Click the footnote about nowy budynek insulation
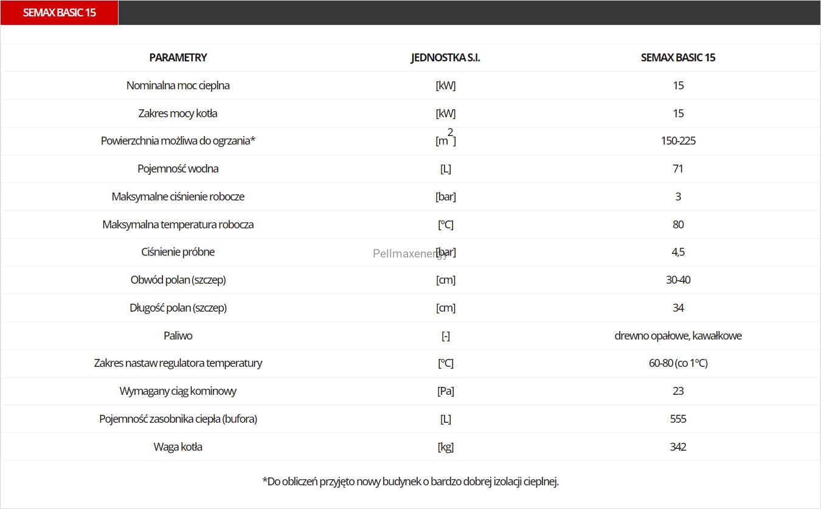 (x=410, y=482)
